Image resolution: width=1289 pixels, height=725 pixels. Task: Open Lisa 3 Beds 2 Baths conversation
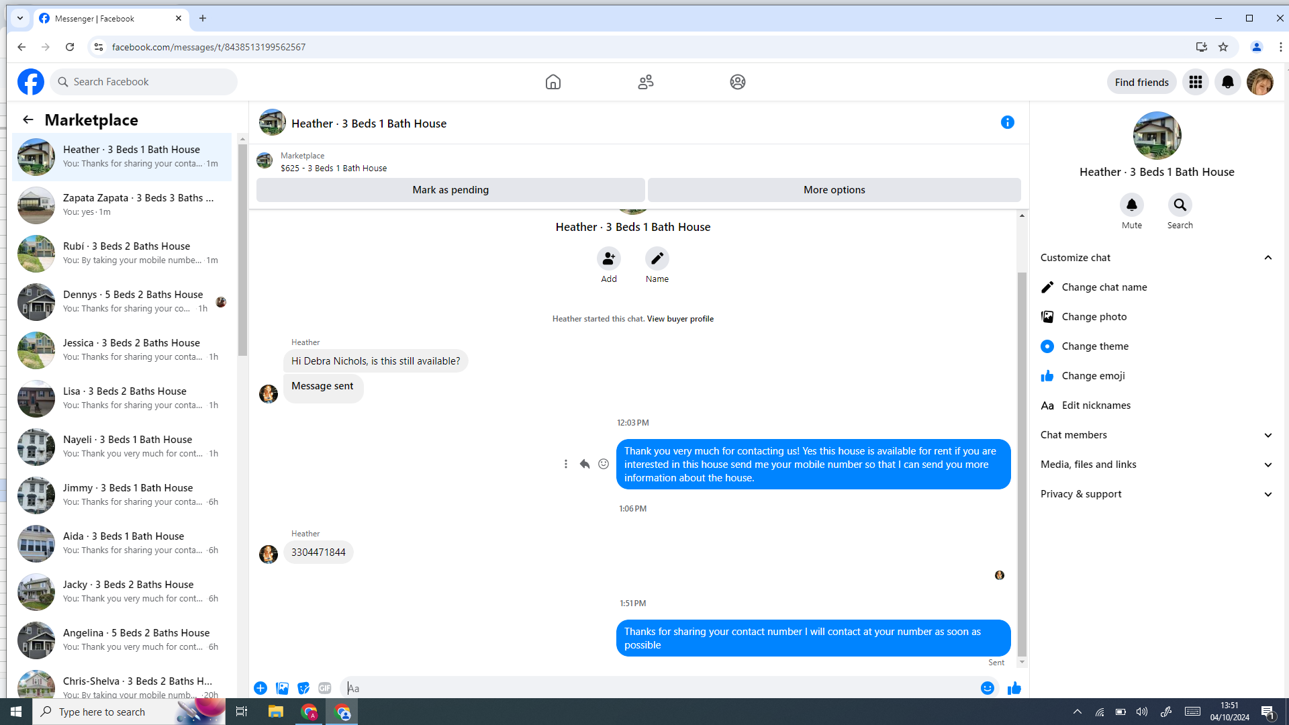[x=122, y=399]
